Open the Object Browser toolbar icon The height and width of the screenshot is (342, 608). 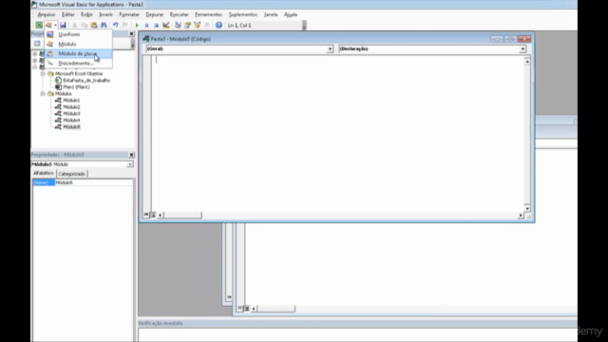(198, 26)
